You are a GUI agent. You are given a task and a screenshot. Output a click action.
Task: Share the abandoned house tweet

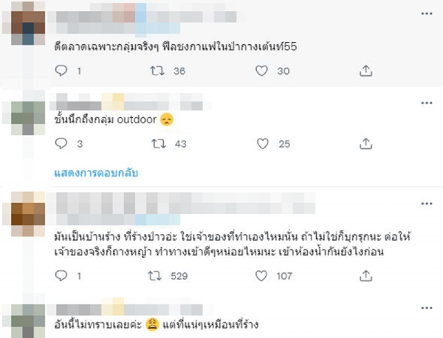pos(366,275)
